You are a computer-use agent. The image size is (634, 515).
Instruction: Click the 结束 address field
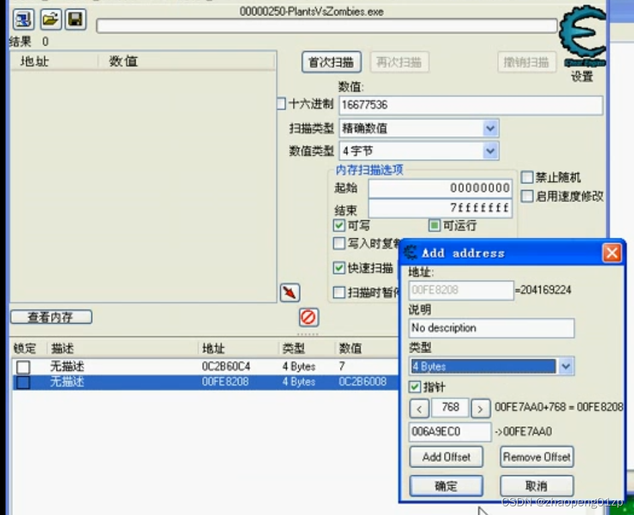click(x=441, y=208)
